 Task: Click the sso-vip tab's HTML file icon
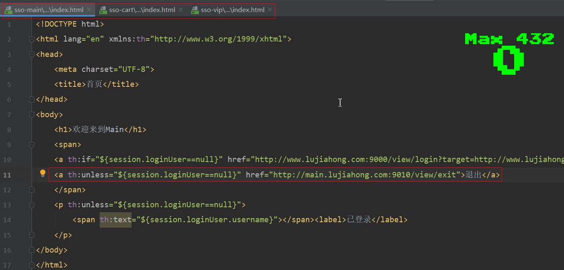[x=195, y=10]
